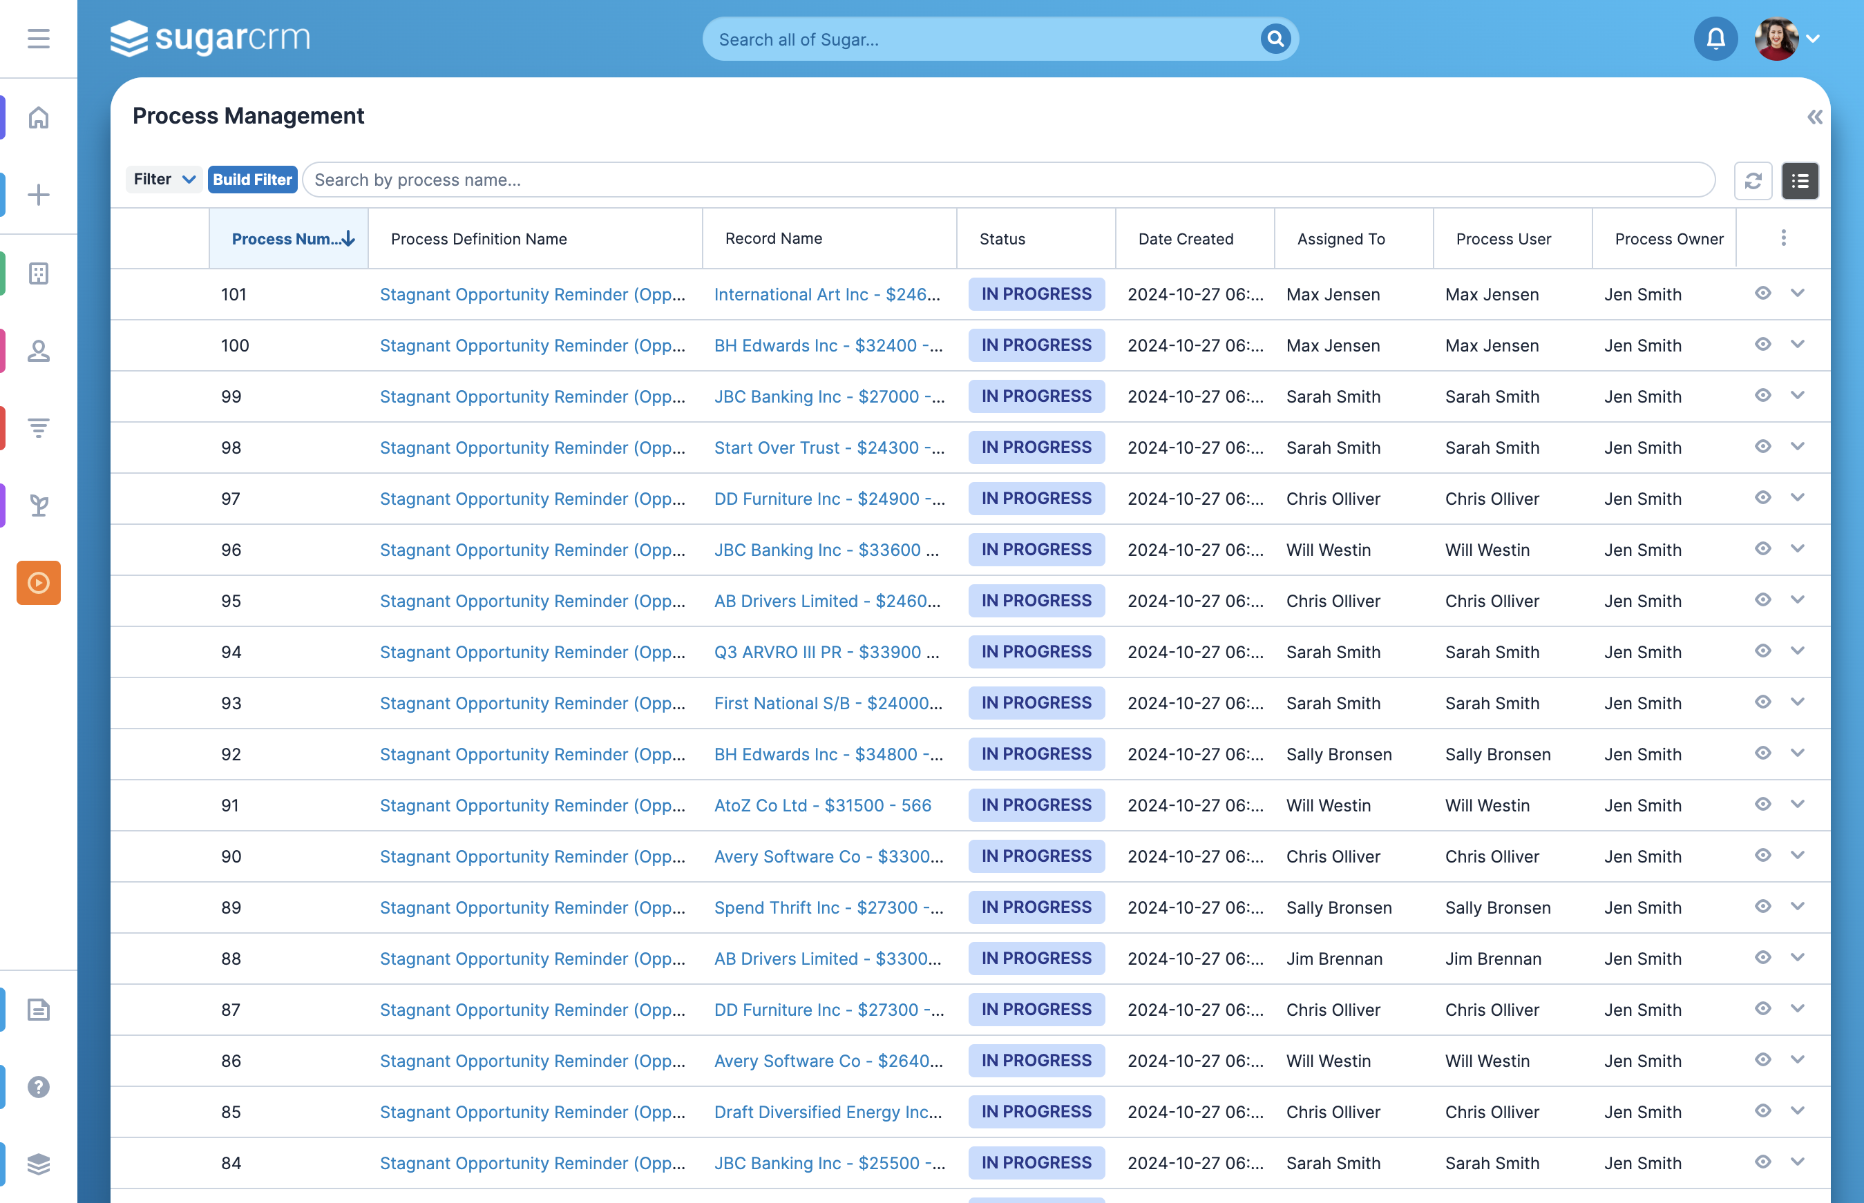Expand actions dropdown for process 100

(1798, 345)
